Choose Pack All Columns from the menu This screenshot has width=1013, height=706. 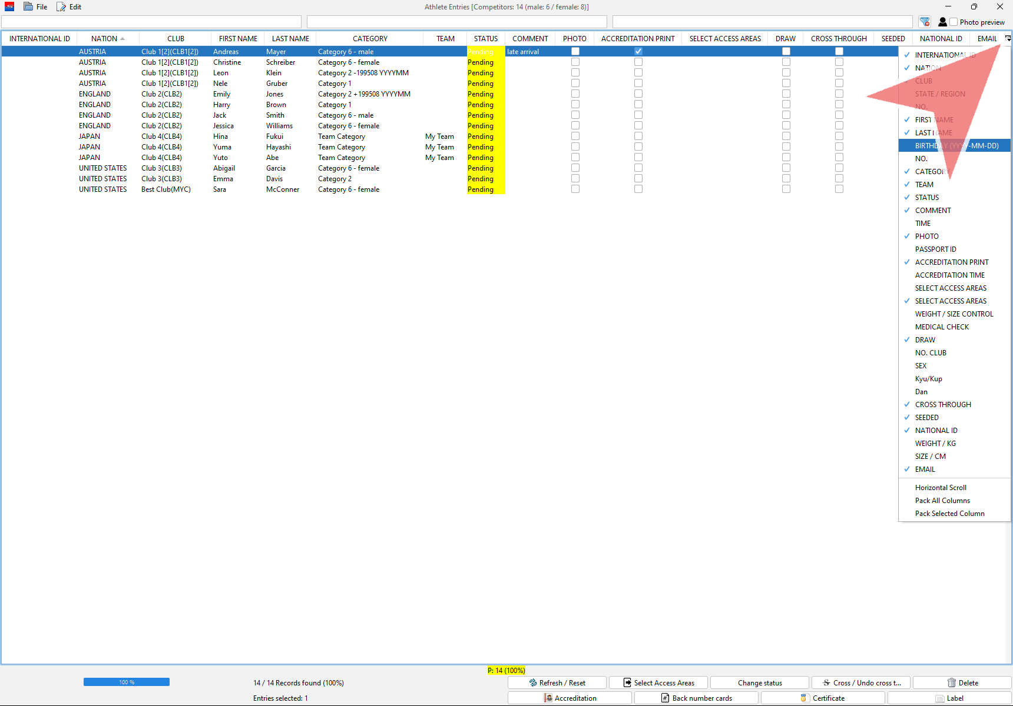(942, 500)
